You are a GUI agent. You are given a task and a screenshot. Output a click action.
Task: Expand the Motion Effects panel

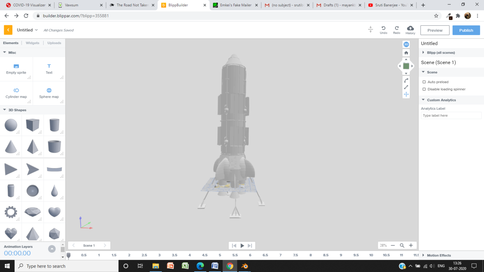click(x=423, y=255)
